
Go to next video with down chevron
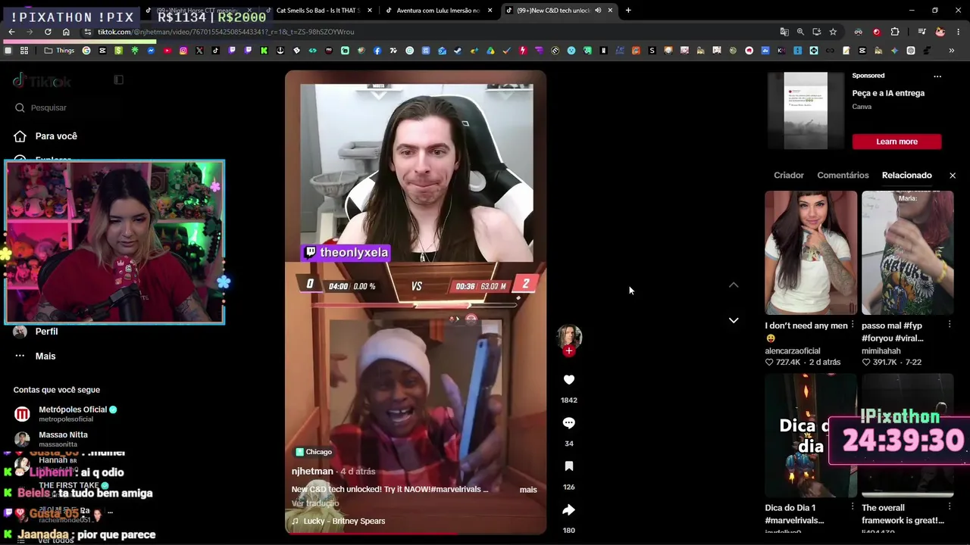point(734,320)
